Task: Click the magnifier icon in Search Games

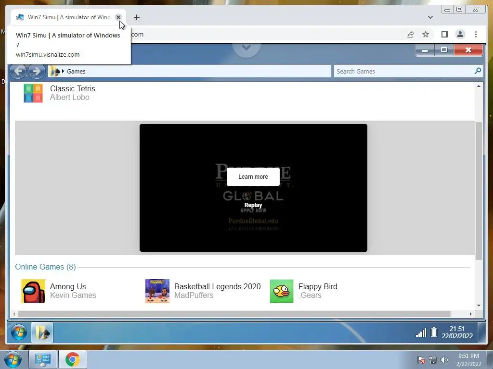Action: tap(478, 71)
